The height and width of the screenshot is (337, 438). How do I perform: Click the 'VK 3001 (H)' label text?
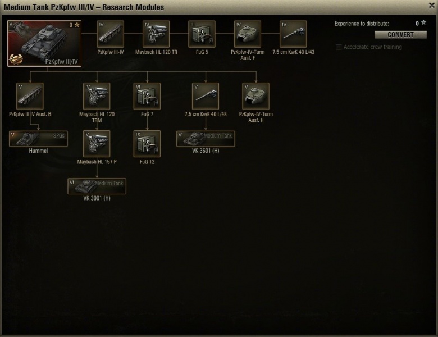tap(97, 198)
